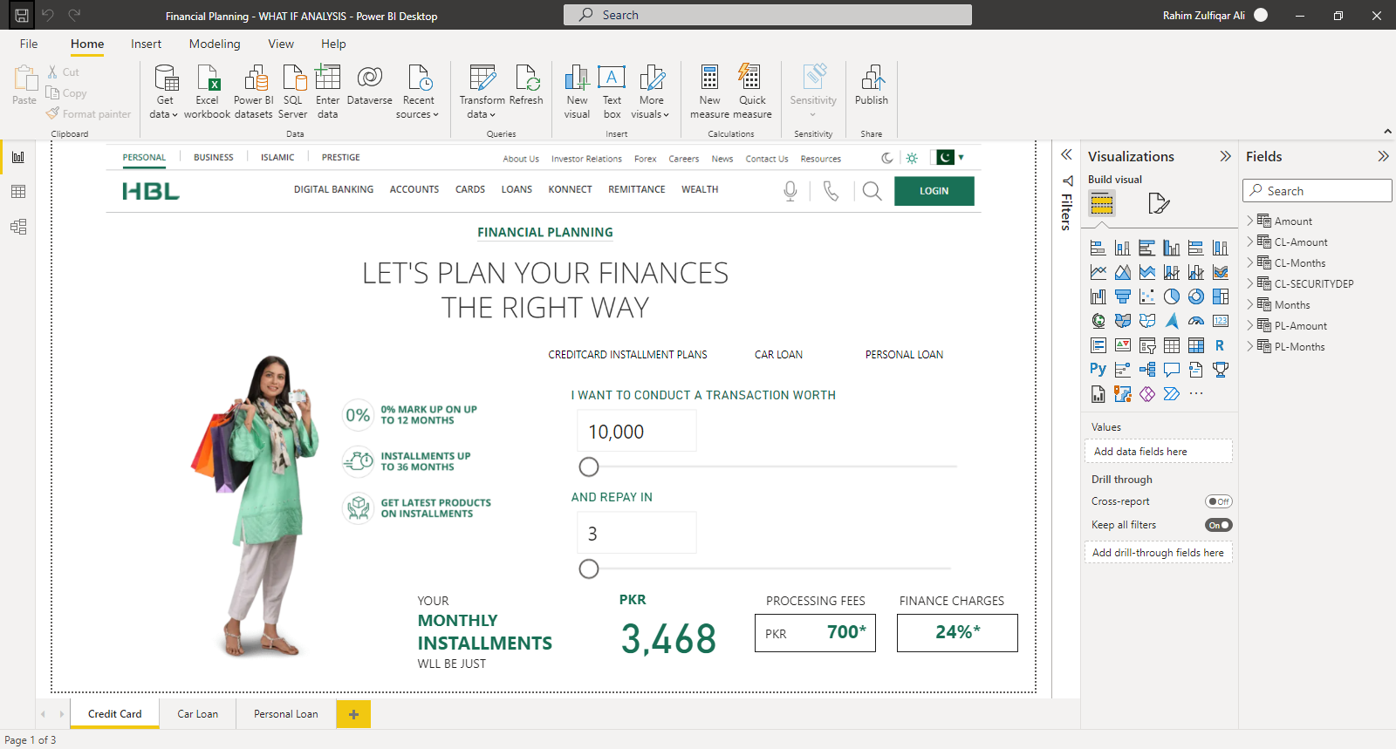Switch to Report view in left sidebar

click(x=18, y=157)
